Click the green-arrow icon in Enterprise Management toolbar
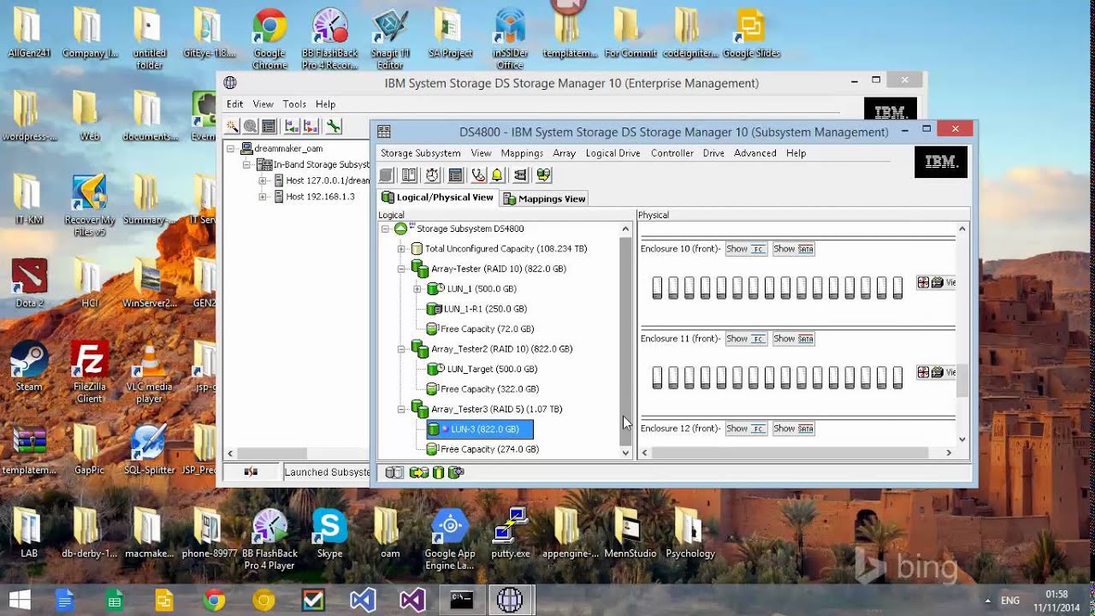The width and height of the screenshot is (1095, 616). (x=291, y=127)
